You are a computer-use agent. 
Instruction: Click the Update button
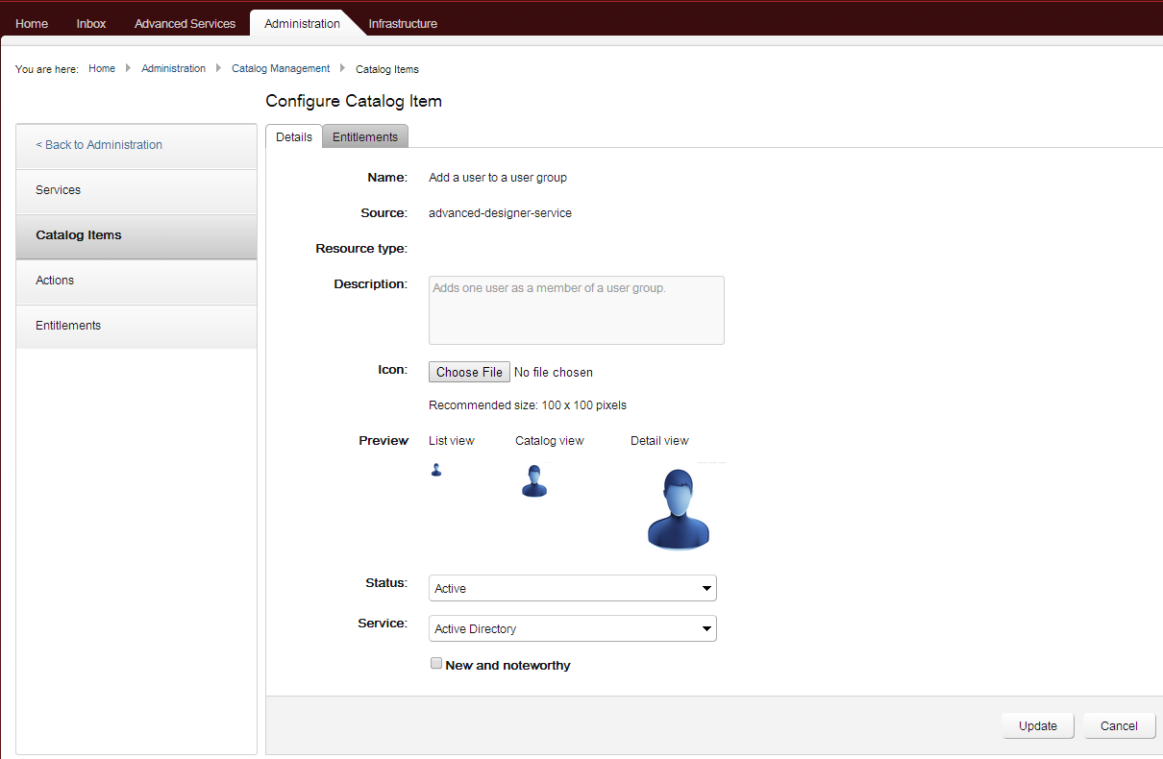point(1038,725)
